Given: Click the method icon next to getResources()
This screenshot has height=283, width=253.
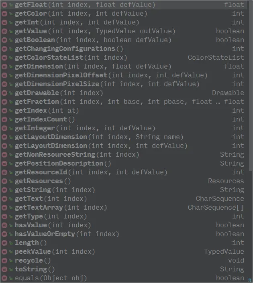Looking at the screenshot, I should (x=4, y=181).
